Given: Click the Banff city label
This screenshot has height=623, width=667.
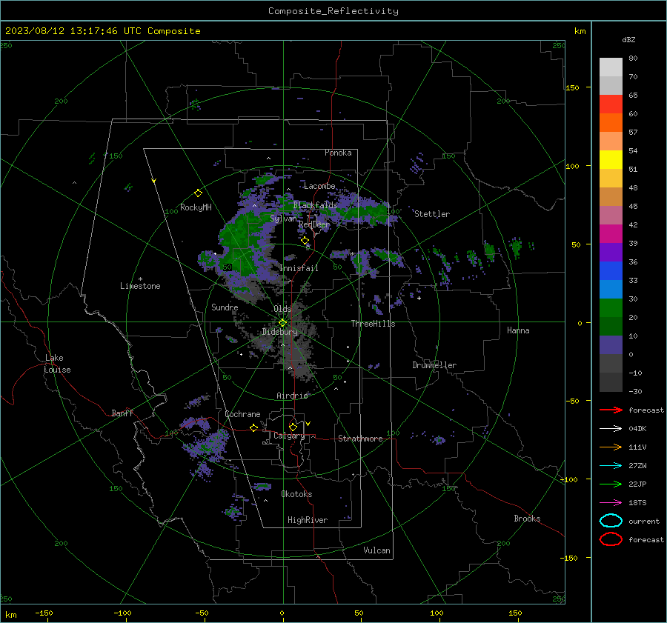Looking at the screenshot, I should (122, 413).
